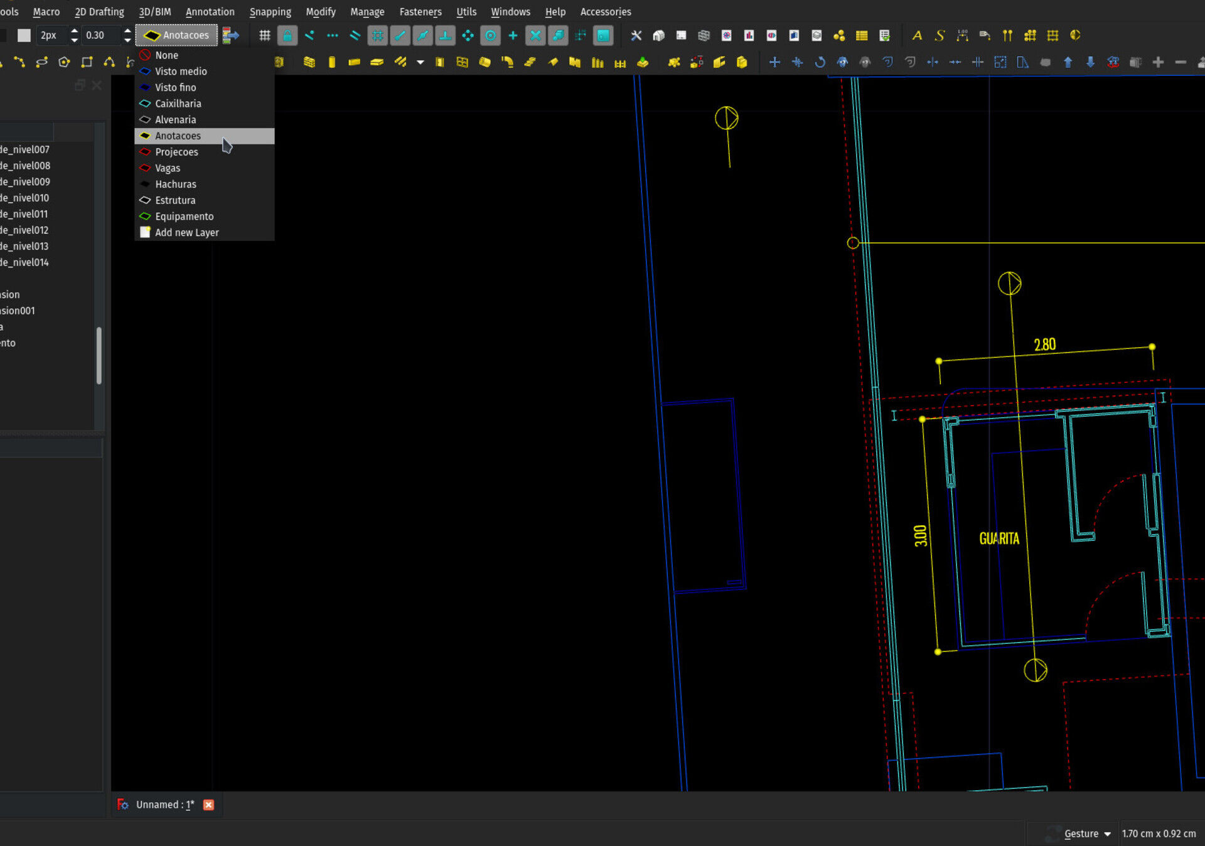Click the blue move cross tool
1205x846 pixels.
tap(774, 62)
